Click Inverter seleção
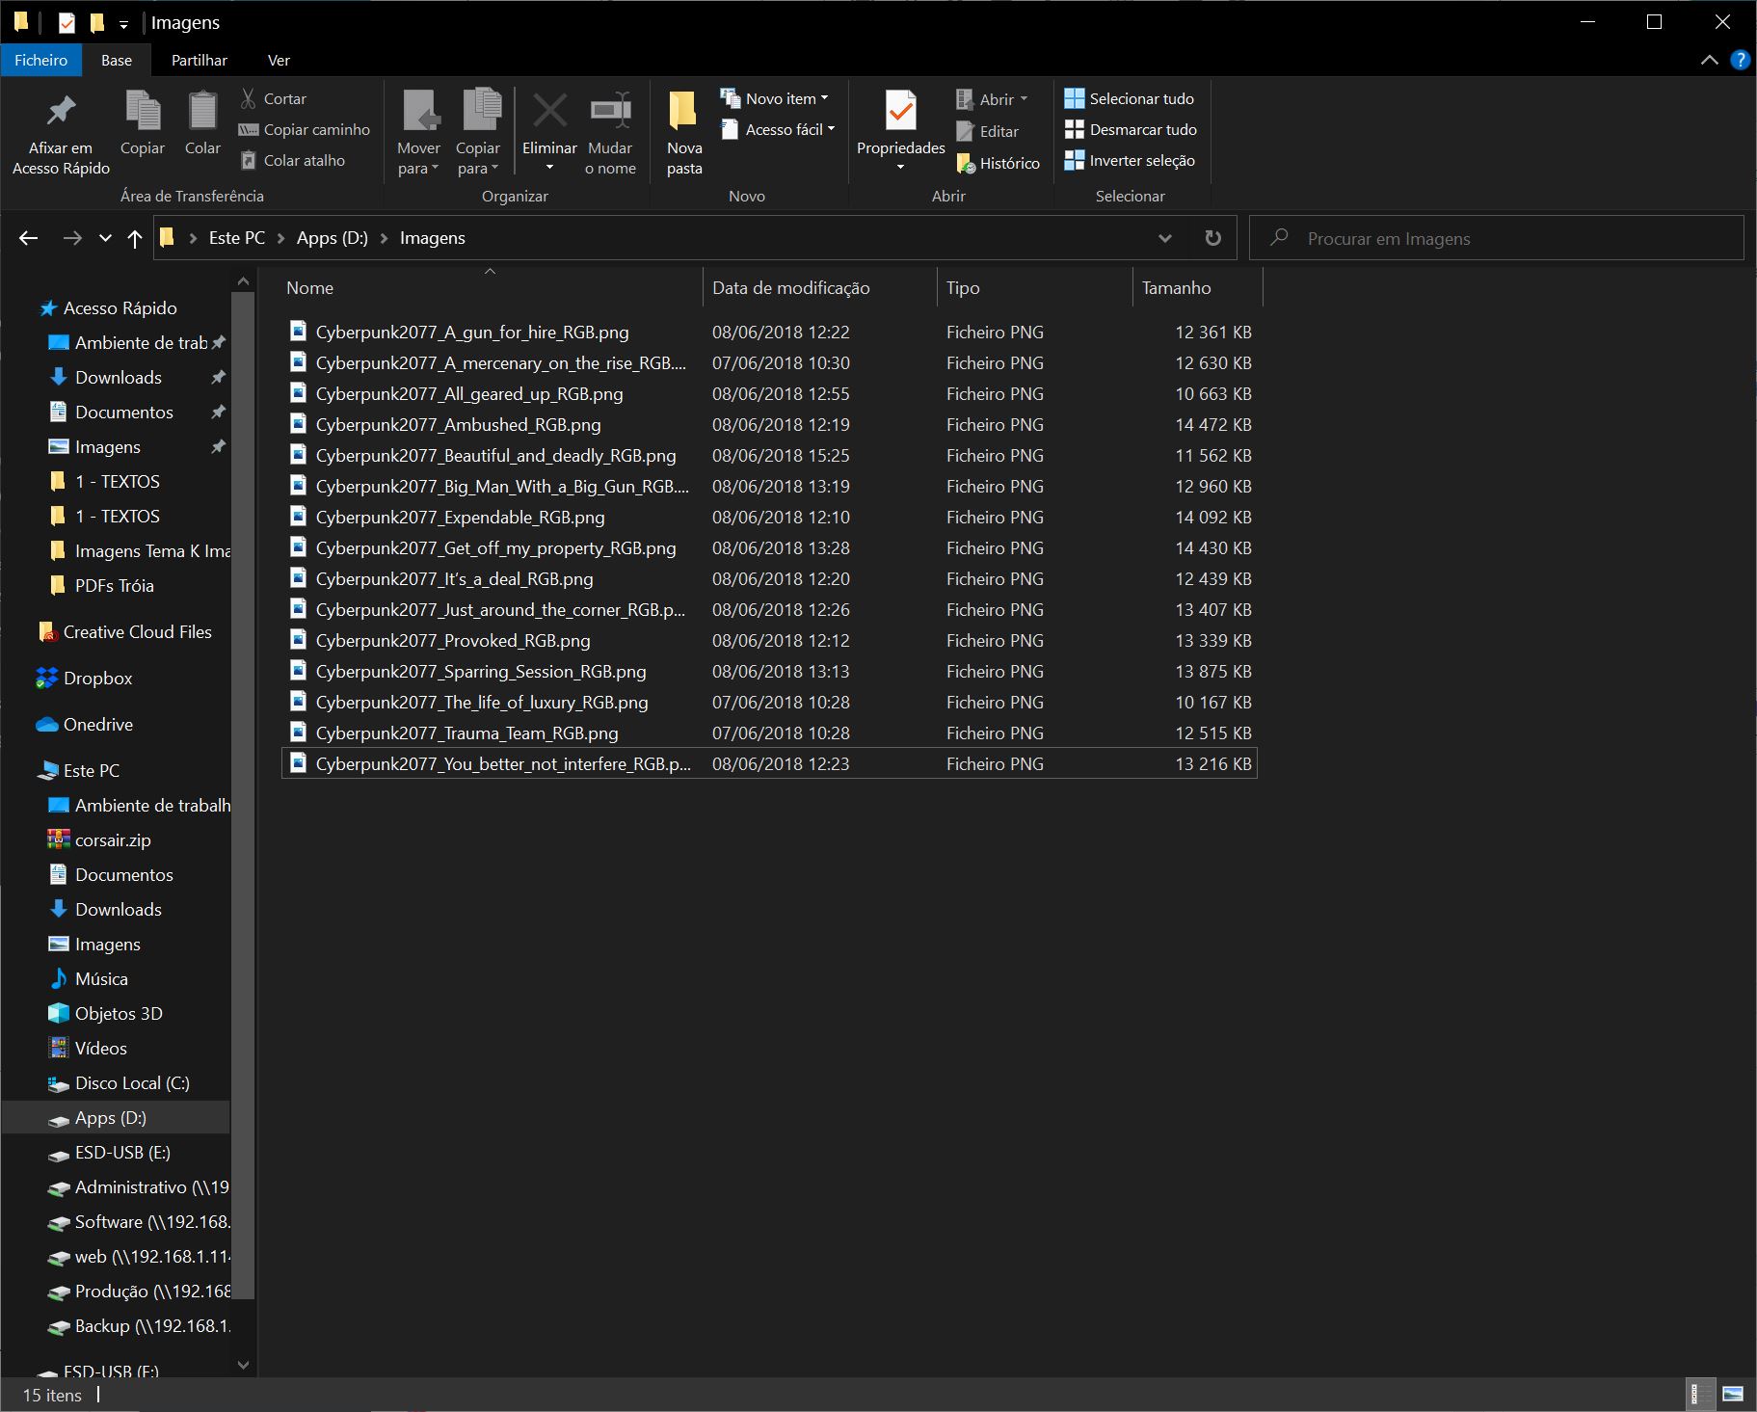 tap(1130, 160)
